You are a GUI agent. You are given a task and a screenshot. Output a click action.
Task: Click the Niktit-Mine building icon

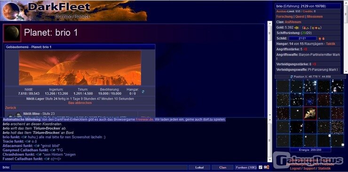pyautogui.click(x=15, y=115)
